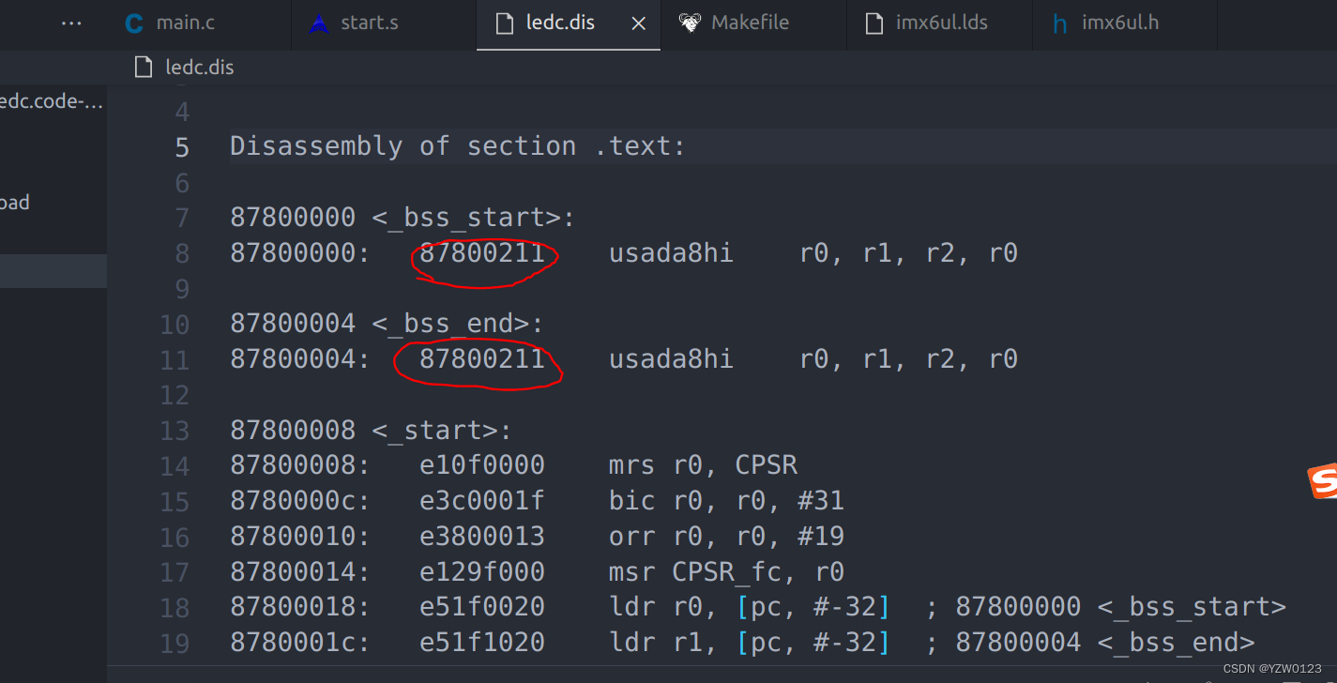Click 'ldr r1, [pc, #-32]' on line 19
This screenshot has width=1337, height=683.
pyautogui.click(x=750, y=643)
